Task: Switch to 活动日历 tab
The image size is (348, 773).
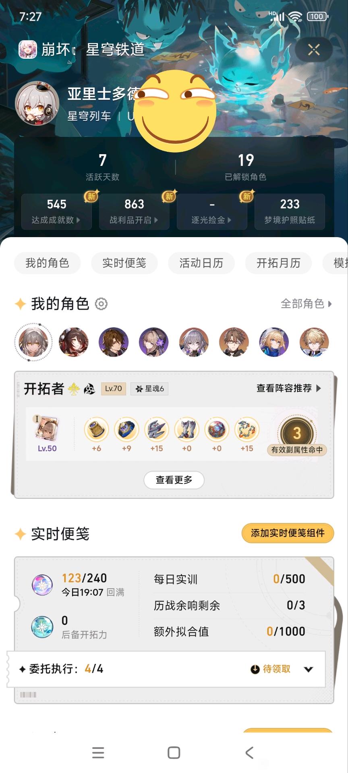Action: pos(201,263)
